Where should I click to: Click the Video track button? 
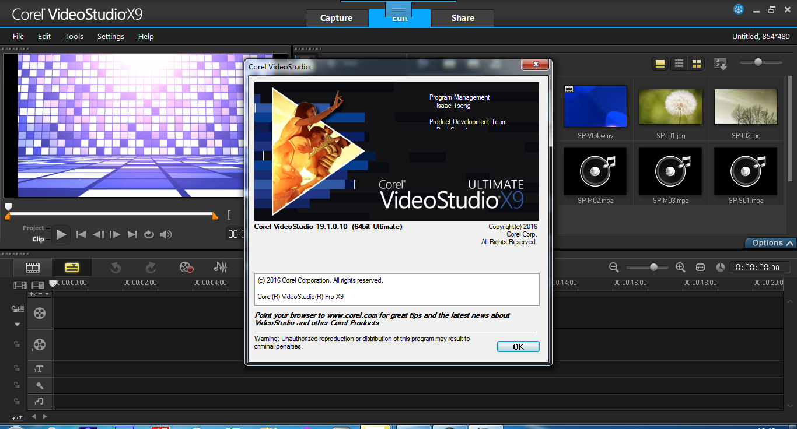[x=39, y=313]
